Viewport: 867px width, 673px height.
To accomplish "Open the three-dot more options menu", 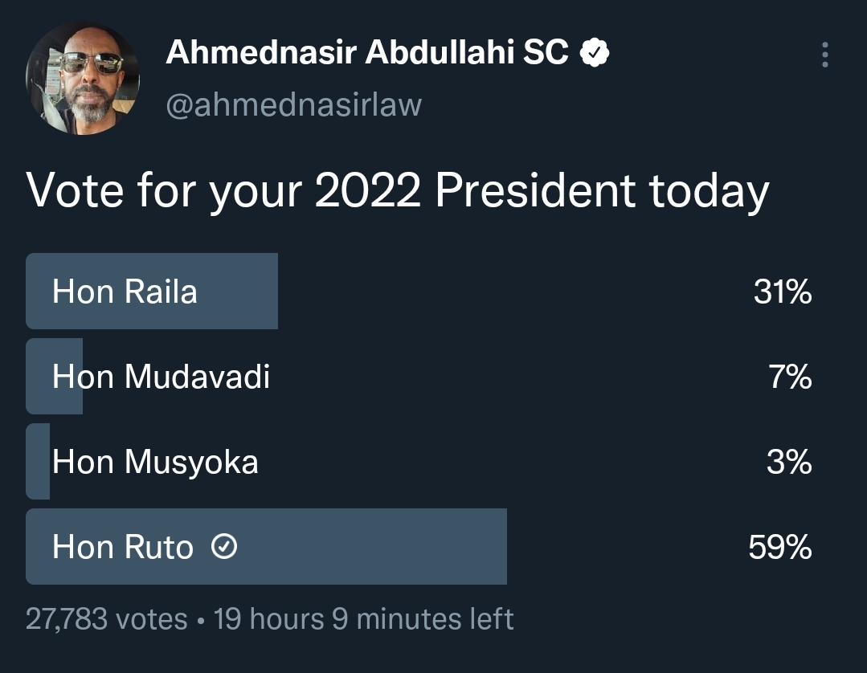I will coord(824,55).
